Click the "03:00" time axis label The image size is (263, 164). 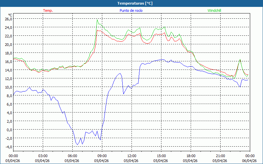43,156
